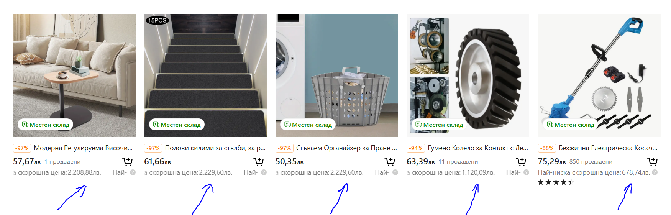Add the 63,39 лв. rubber wheel to cart

pos(521,161)
